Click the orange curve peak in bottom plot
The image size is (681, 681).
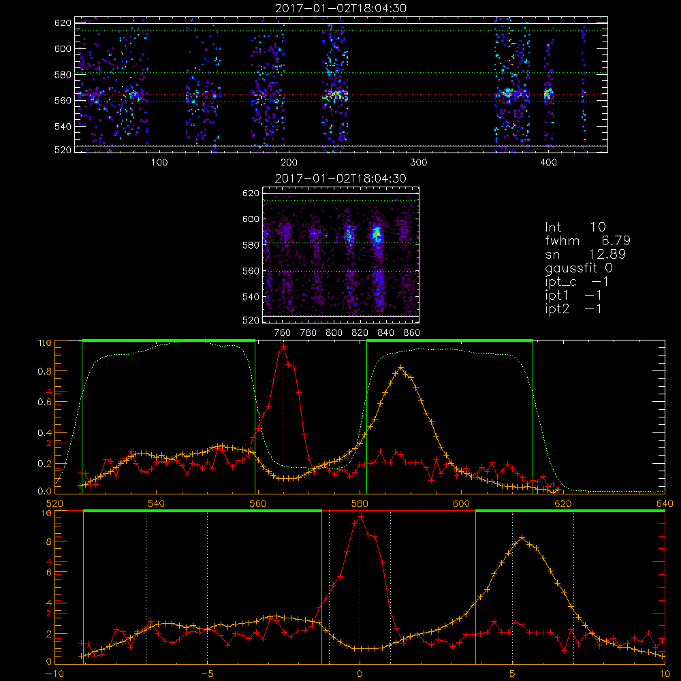522,538
